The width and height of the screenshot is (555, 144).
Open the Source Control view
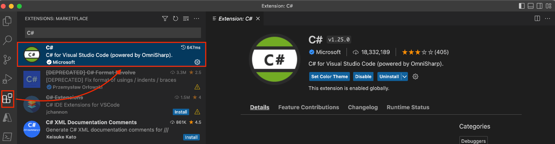(x=7, y=59)
